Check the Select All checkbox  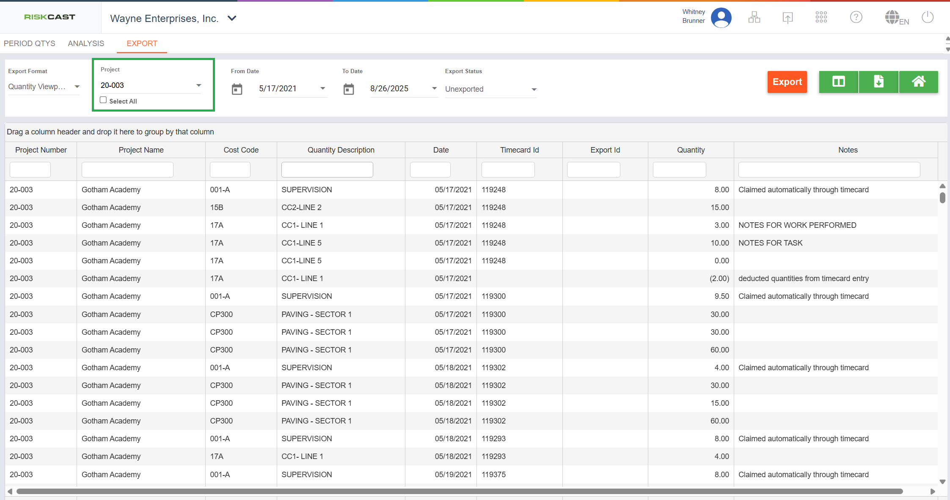103,100
